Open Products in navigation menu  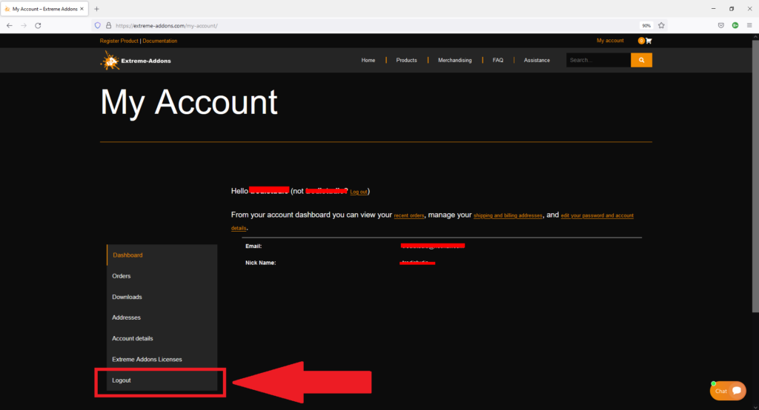406,61
